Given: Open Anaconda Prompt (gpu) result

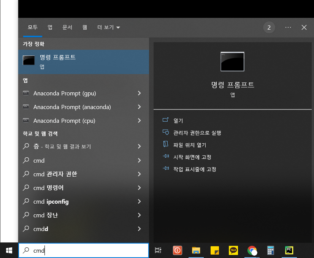Looking at the screenshot, I should click(84, 93).
